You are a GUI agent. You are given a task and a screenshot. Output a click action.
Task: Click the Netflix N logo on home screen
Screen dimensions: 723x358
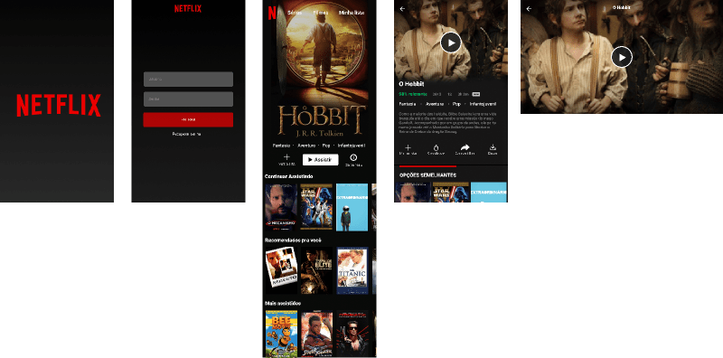point(272,14)
